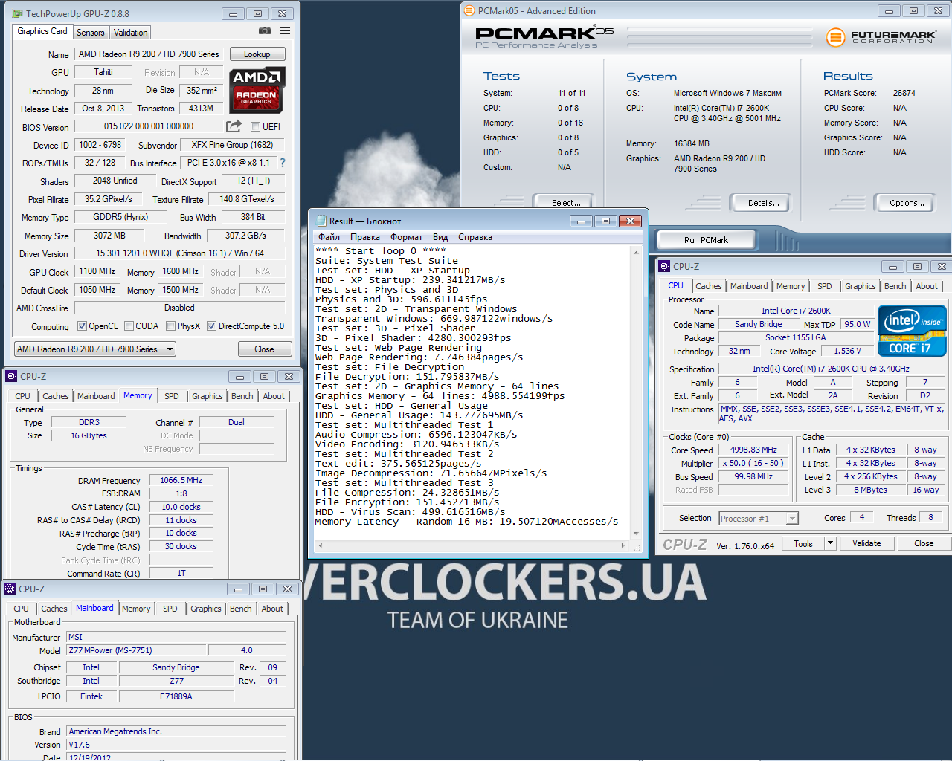This screenshot has height=761, width=952.
Task: Click the BIOS Brand American Megatrends field
Action: click(176, 731)
